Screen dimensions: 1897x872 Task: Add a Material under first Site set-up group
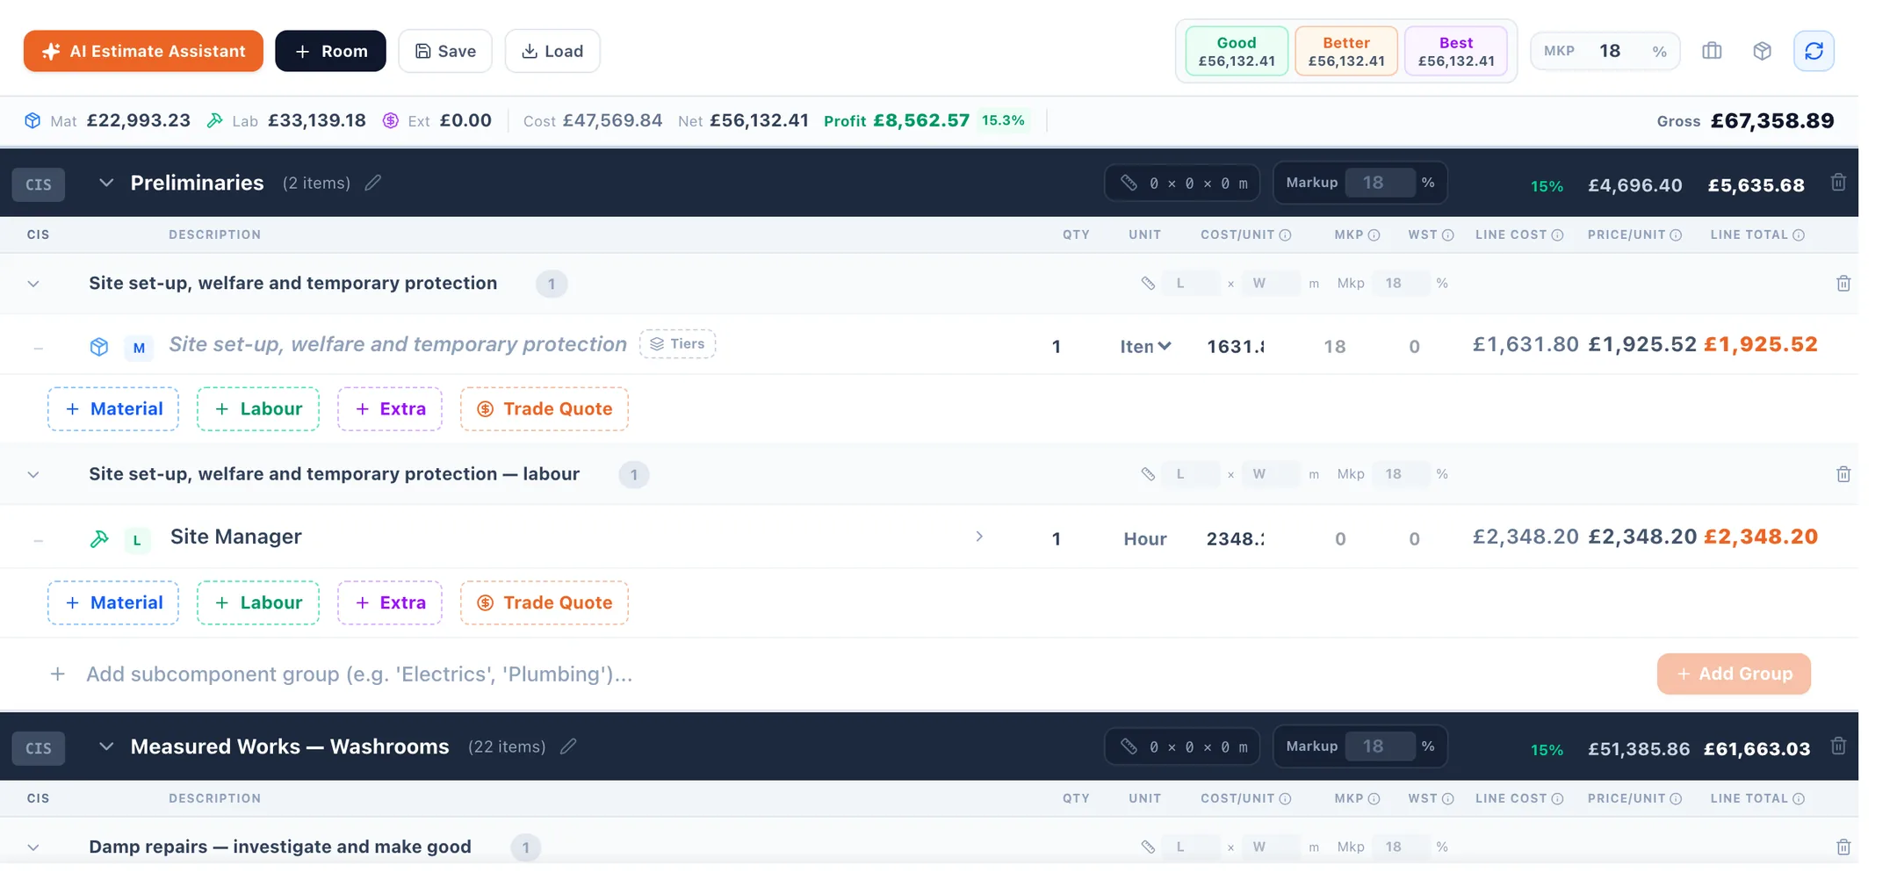click(x=113, y=409)
